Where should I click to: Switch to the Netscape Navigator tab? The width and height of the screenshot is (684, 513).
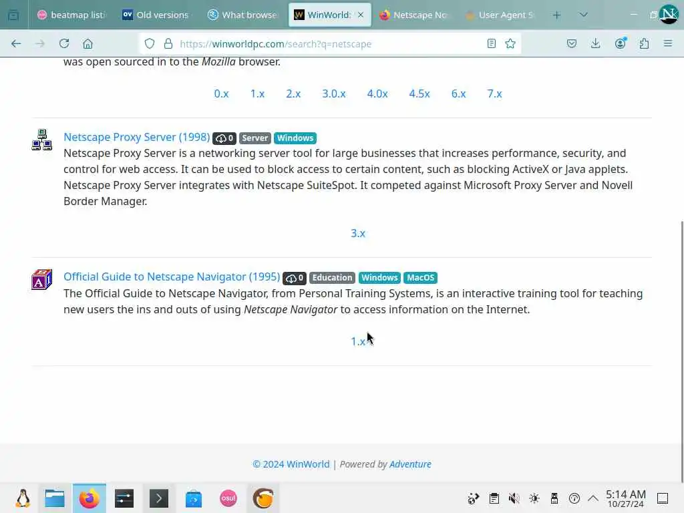pos(414,15)
